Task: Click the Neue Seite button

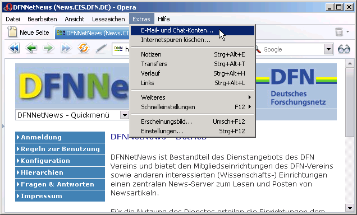Action: [x=29, y=32]
